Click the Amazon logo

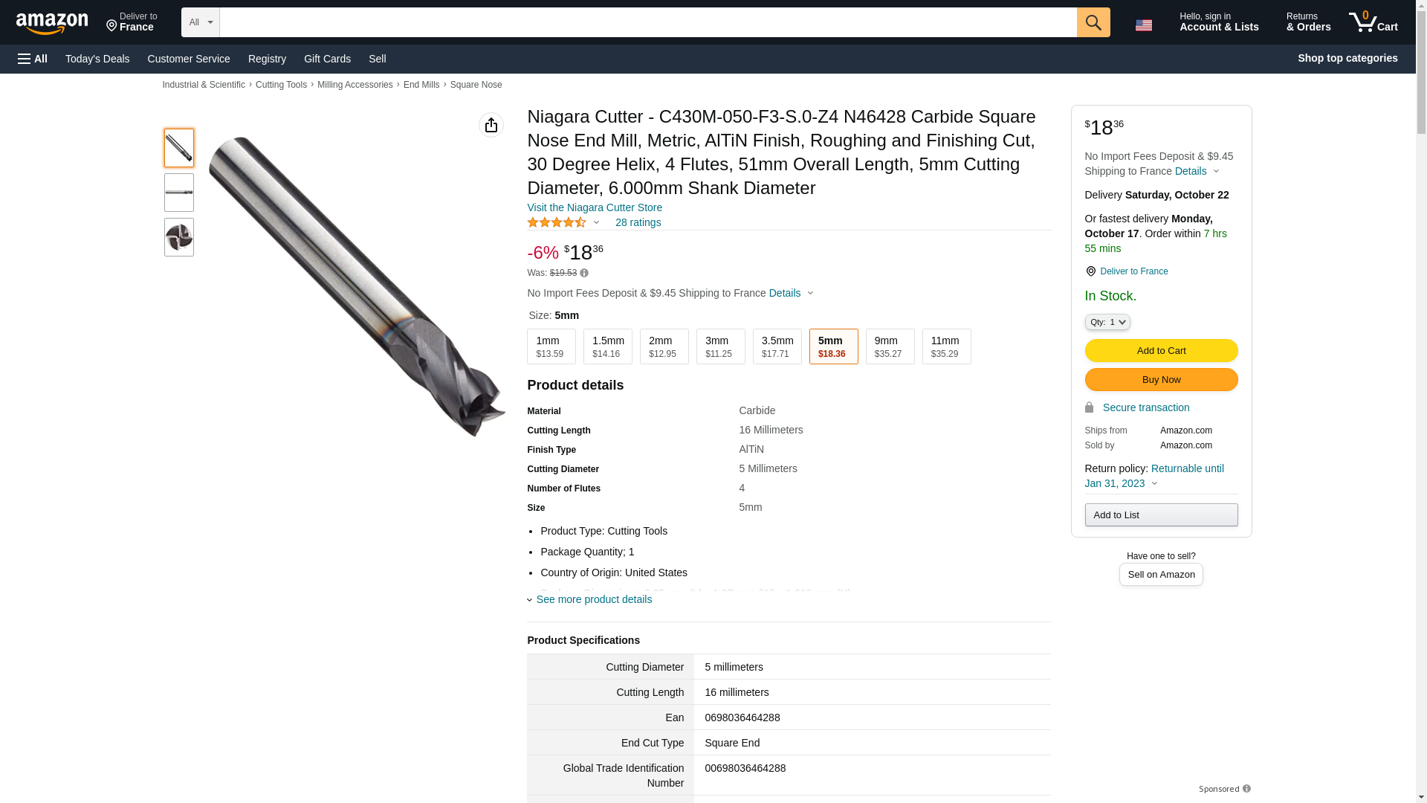pos(52,24)
